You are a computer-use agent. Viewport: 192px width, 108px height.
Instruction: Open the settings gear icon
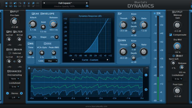11,3
